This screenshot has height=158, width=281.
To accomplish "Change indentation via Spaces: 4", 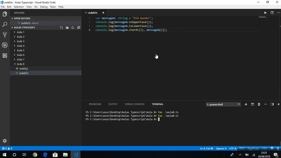I will coord(221,148).
